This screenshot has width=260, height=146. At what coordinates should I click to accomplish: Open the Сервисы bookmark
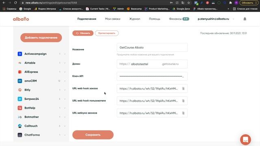point(9,9)
